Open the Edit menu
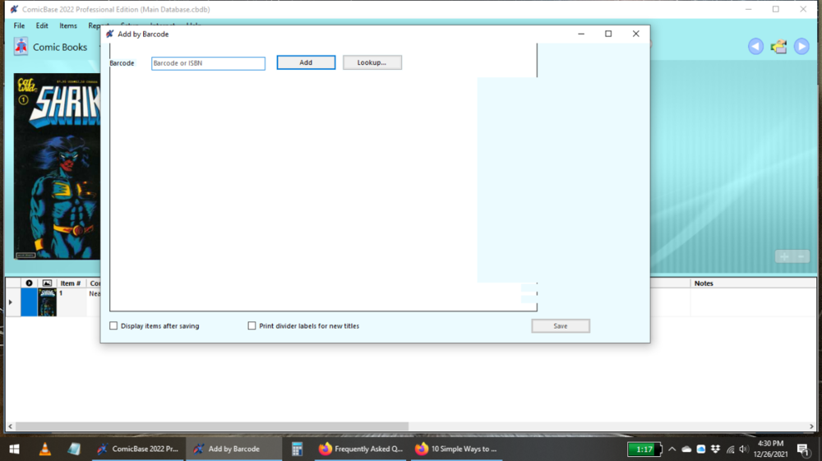The height and width of the screenshot is (461, 822). tap(42, 26)
